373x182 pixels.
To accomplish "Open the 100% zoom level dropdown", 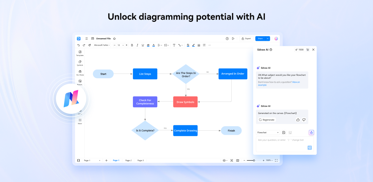I will click(269, 161).
